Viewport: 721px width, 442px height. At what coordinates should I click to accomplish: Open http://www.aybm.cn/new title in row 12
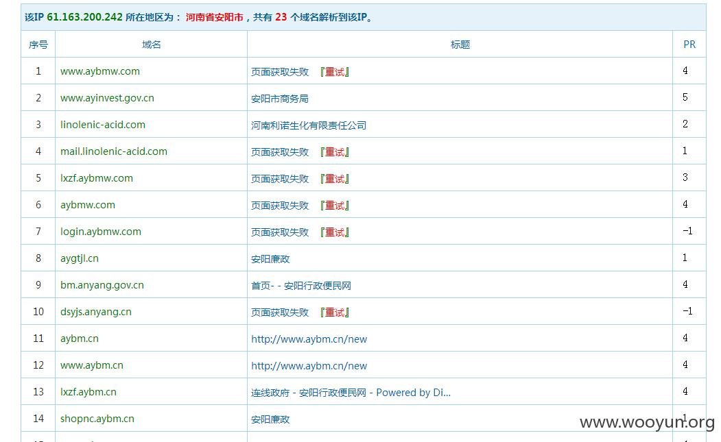point(309,366)
